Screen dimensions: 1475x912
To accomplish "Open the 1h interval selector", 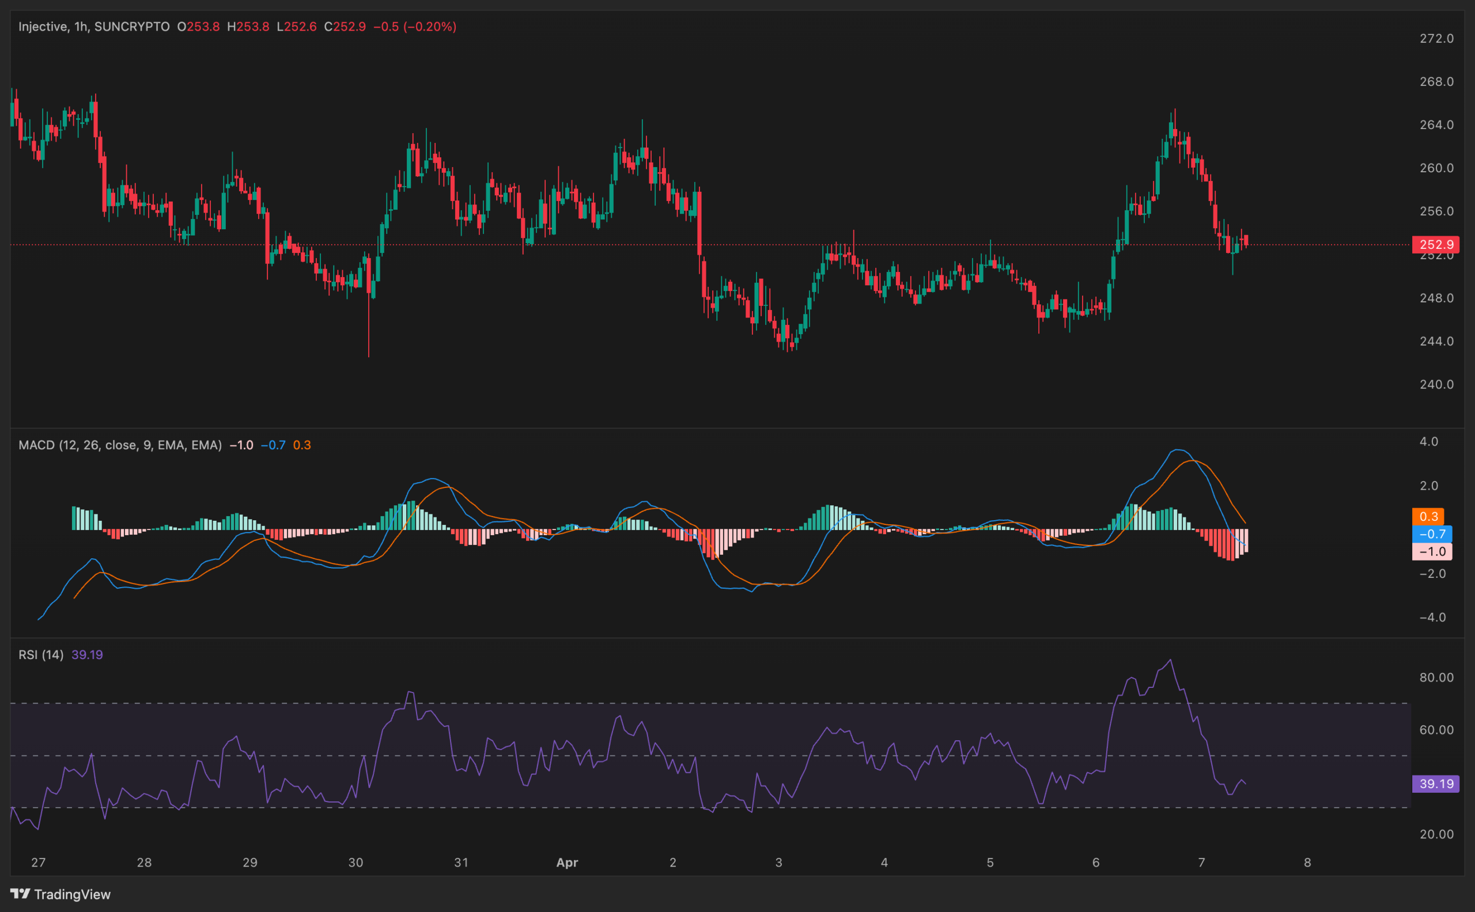I will click(82, 27).
